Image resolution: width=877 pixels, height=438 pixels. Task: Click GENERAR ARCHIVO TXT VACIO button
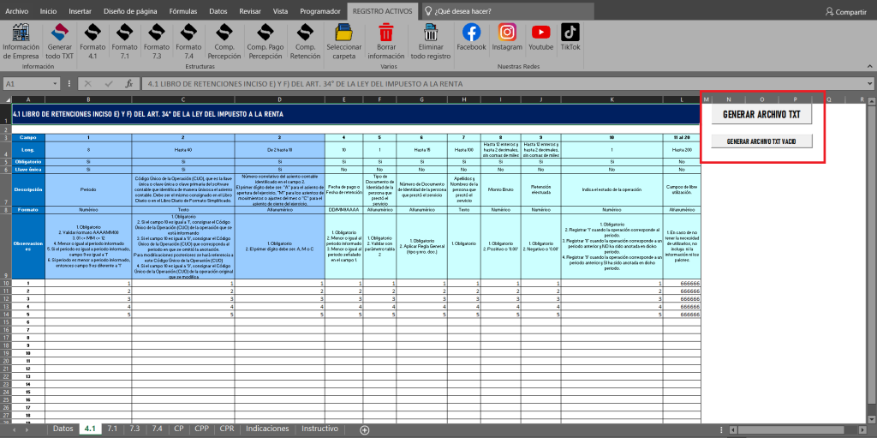pos(761,141)
